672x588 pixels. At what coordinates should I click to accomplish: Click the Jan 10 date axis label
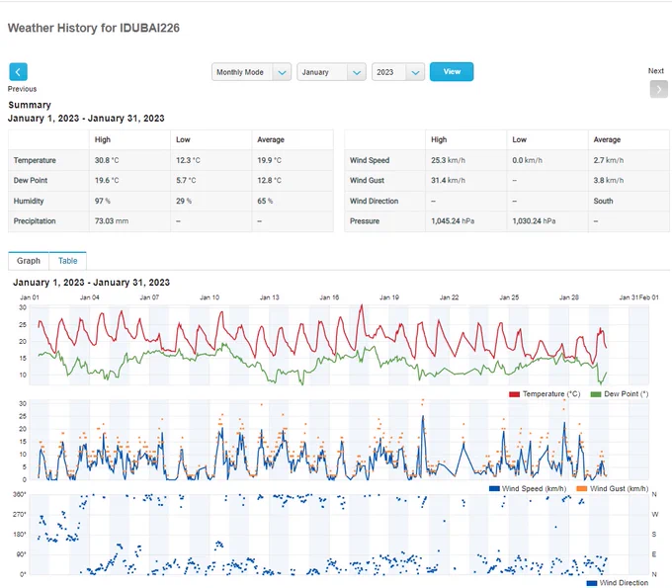210,297
